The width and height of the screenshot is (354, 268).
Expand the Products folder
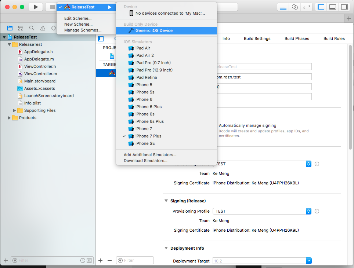[9, 118]
